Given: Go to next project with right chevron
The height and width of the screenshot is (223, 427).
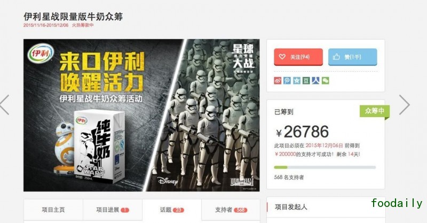Looking at the screenshot, I should tap(405, 105).
